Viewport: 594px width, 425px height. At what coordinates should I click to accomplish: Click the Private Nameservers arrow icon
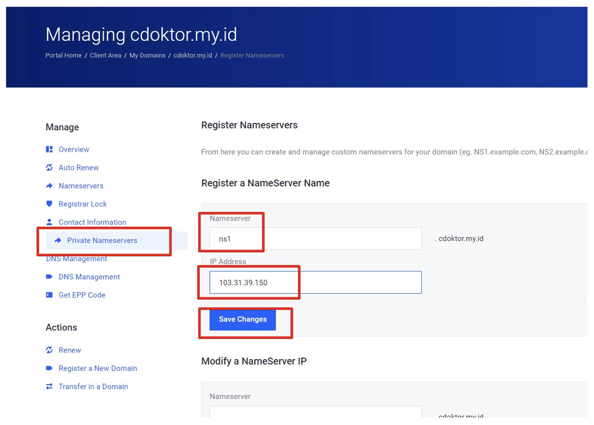click(57, 240)
